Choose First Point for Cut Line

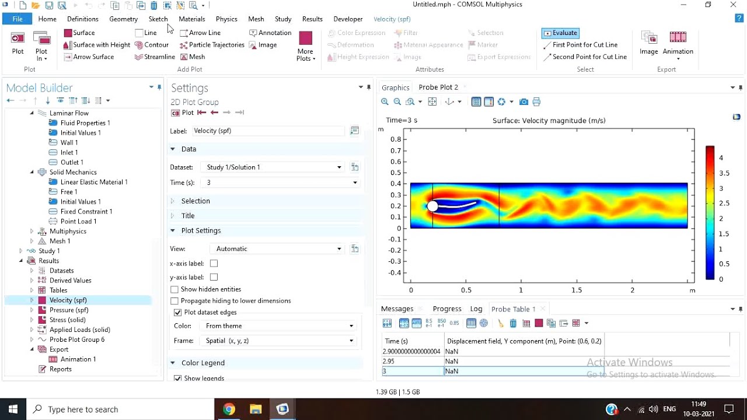click(581, 45)
